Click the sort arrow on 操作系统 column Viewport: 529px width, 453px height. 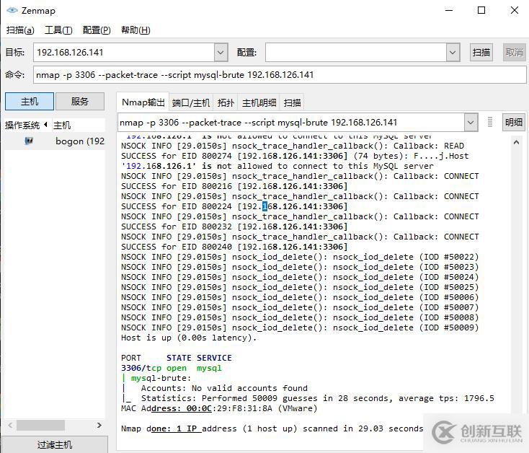coord(46,125)
